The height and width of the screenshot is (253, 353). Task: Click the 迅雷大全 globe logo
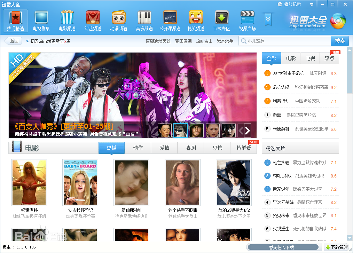click(x=338, y=21)
